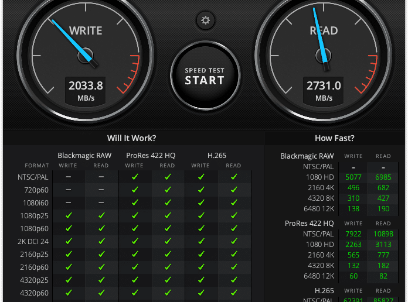Click Blackmagic RAW write dash for NTSC/PAL row
Viewport: 408px width, 302px height.
pos(69,177)
